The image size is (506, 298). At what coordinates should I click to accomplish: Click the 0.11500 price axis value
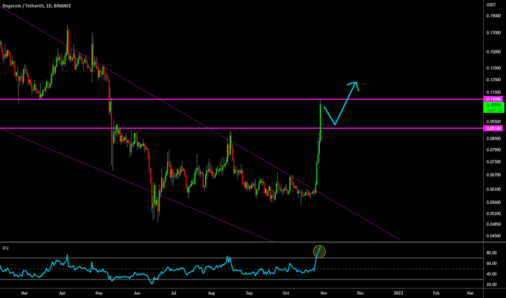[x=494, y=92]
